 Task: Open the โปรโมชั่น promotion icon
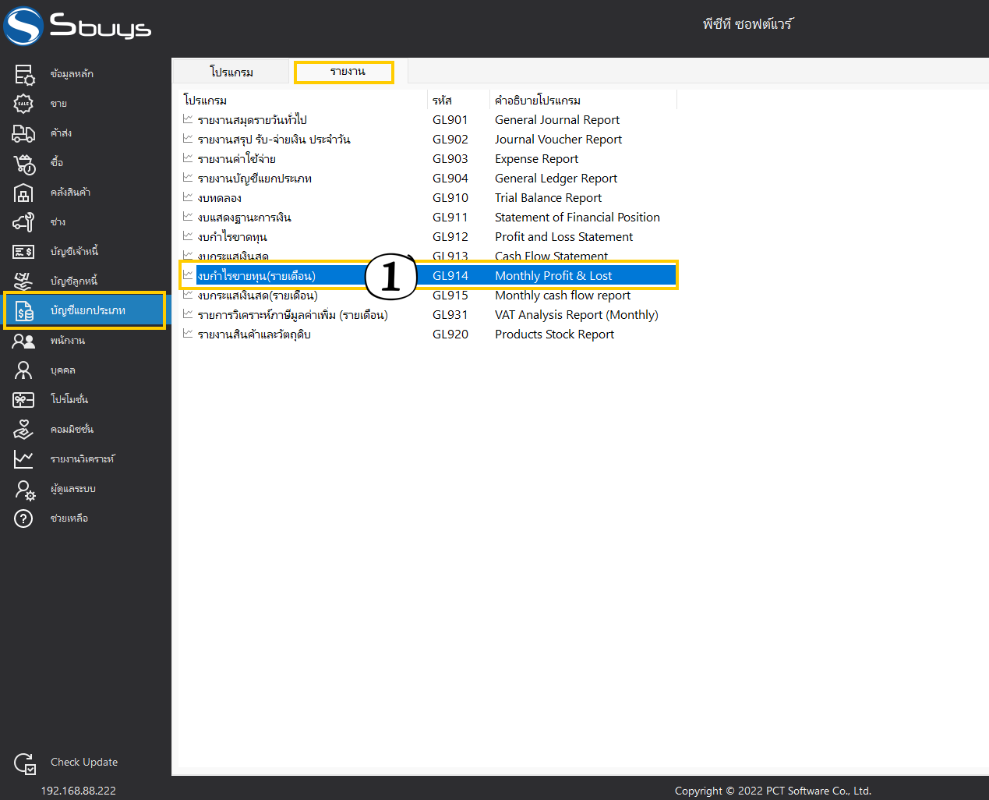click(x=24, y=400)
